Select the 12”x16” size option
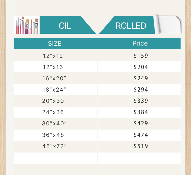The height and width of the screenshot is (175, 191). [54, 67]
